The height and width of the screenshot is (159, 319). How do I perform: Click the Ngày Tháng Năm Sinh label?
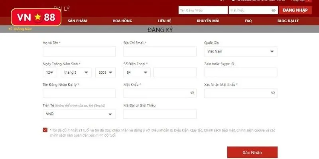pyautogui.click(x=62, y=64)
